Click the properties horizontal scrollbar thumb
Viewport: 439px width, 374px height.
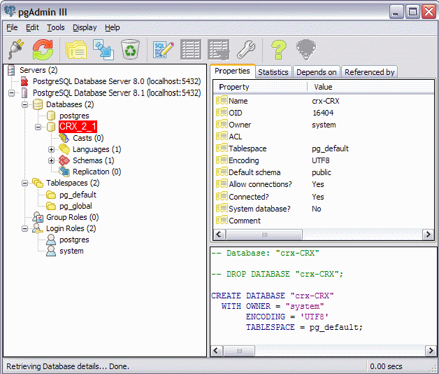click(x=264, y=235)
